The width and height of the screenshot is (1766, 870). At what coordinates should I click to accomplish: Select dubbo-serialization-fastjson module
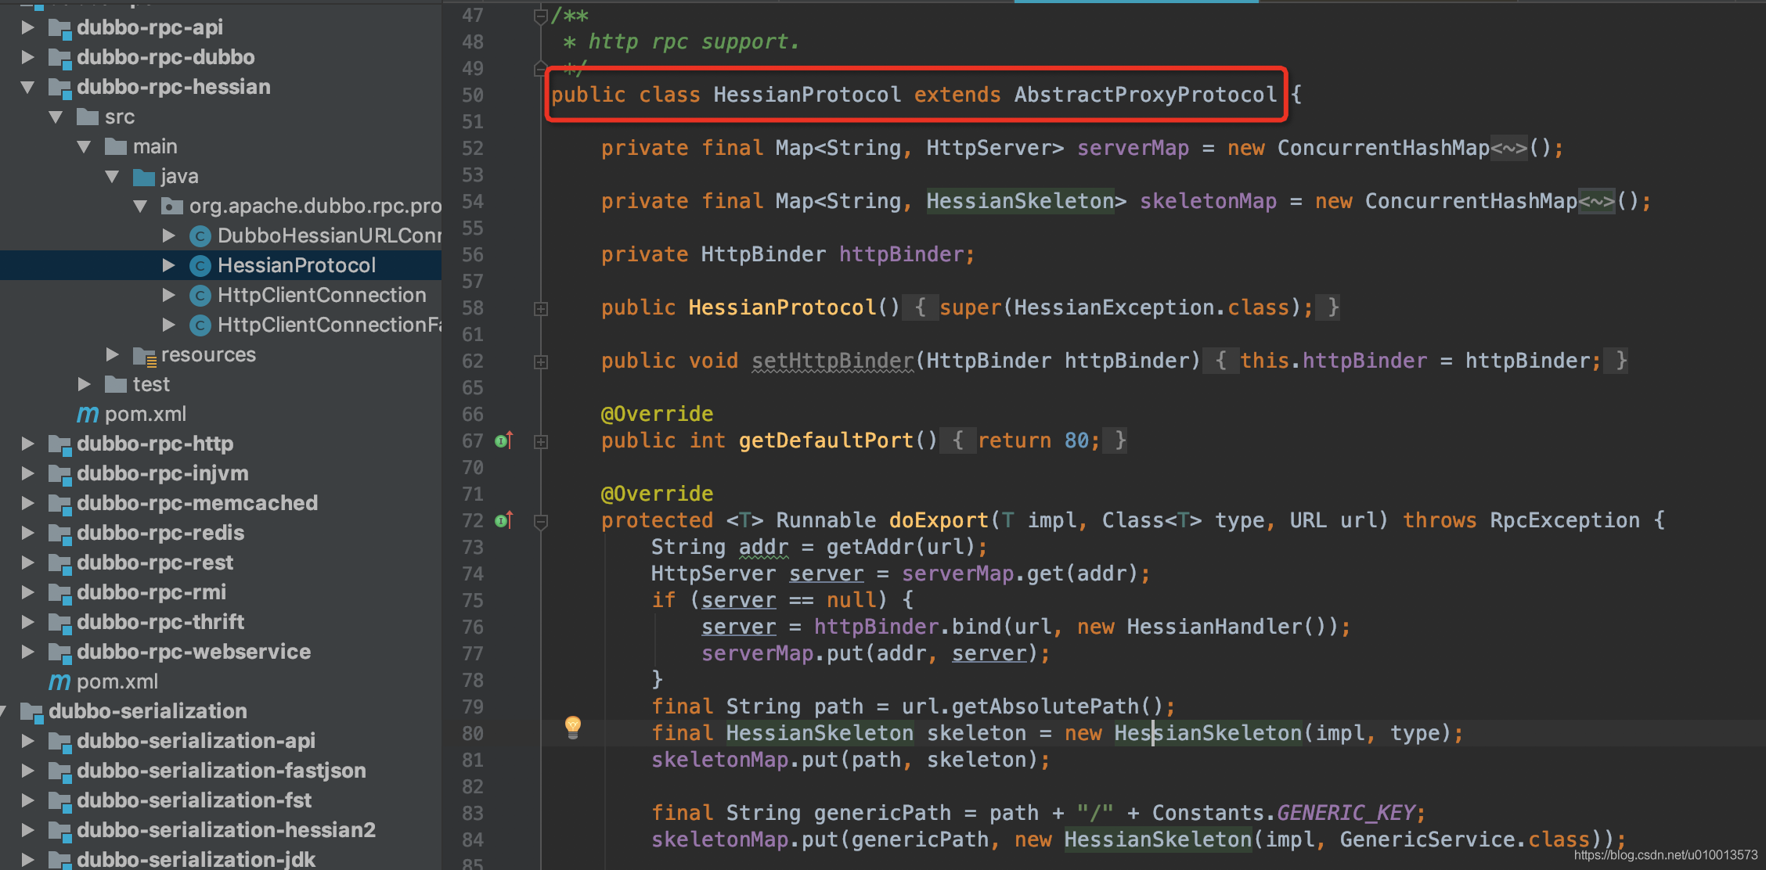221,771
